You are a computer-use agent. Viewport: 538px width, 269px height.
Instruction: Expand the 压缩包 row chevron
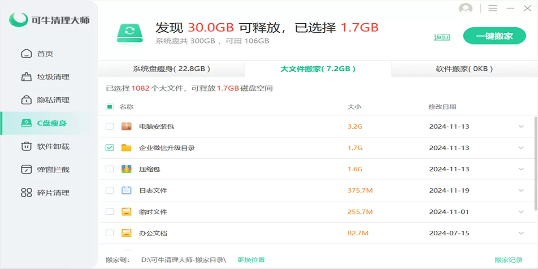click(x=521, y=169)
